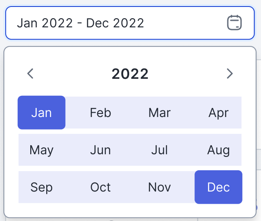
Task: Select Dec as the end month
Action: (218, 187)
